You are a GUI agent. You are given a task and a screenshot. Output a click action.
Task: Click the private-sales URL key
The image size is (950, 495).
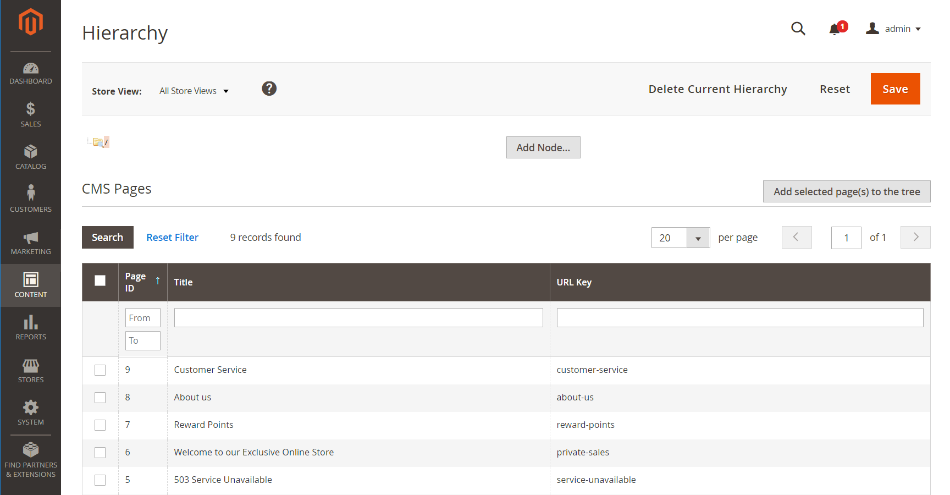583,452
